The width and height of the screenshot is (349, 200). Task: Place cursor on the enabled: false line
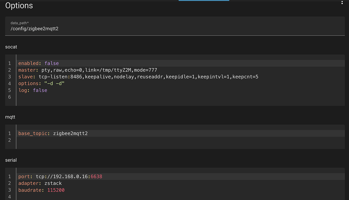[x=39, y=63]
